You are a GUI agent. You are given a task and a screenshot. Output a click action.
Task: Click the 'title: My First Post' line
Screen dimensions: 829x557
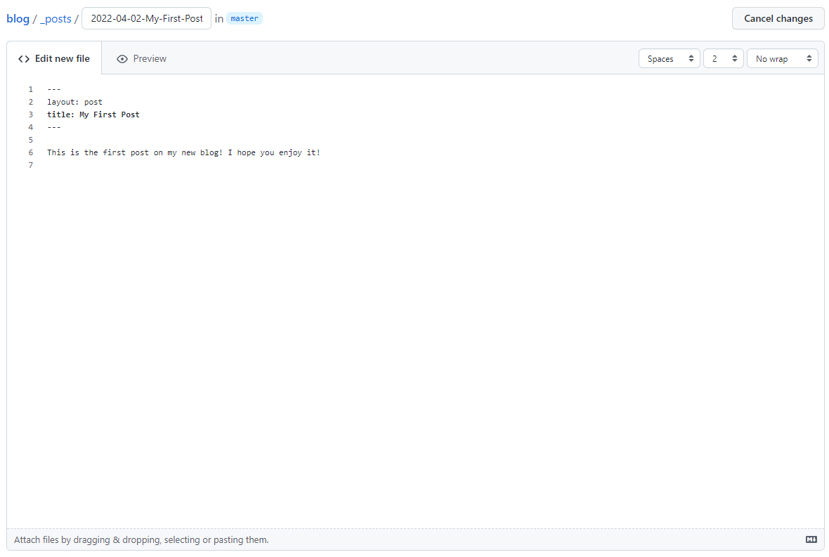(x=93, y=114)
